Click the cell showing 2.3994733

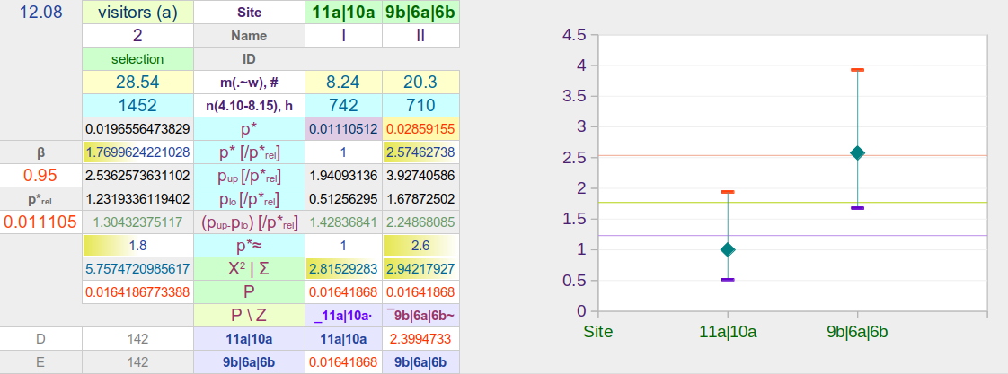(420, 339)
